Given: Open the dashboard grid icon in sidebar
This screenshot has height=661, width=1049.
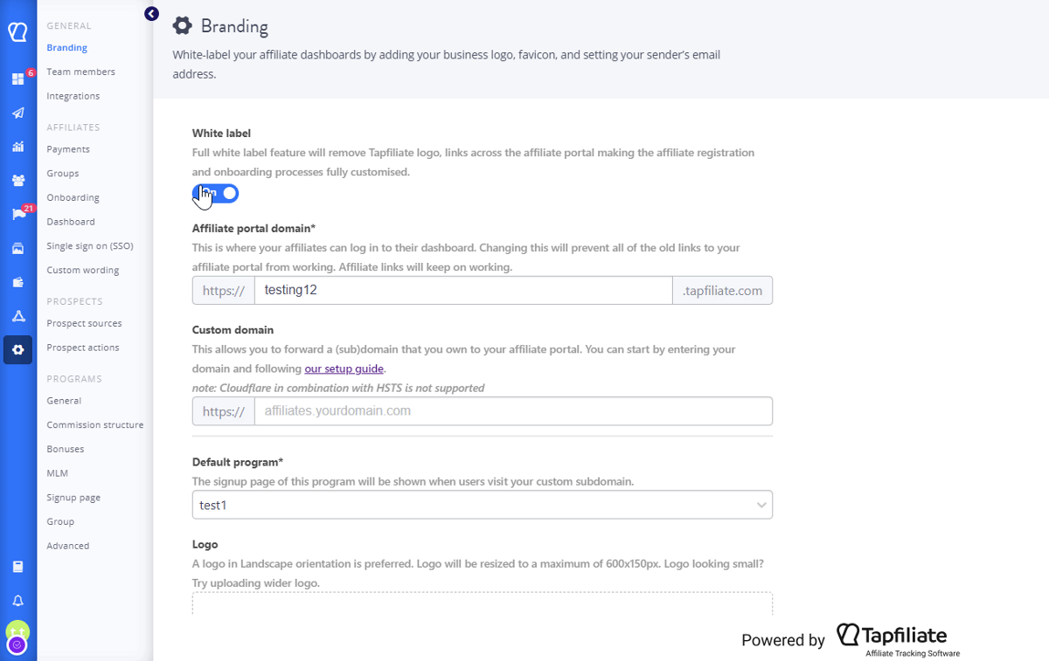Looking at the screenshot, I should (17, 79).
